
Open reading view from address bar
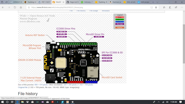click(x=151, y=7)
